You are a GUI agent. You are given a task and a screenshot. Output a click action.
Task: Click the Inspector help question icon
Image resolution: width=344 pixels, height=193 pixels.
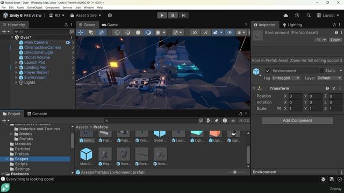coord(336,33)
